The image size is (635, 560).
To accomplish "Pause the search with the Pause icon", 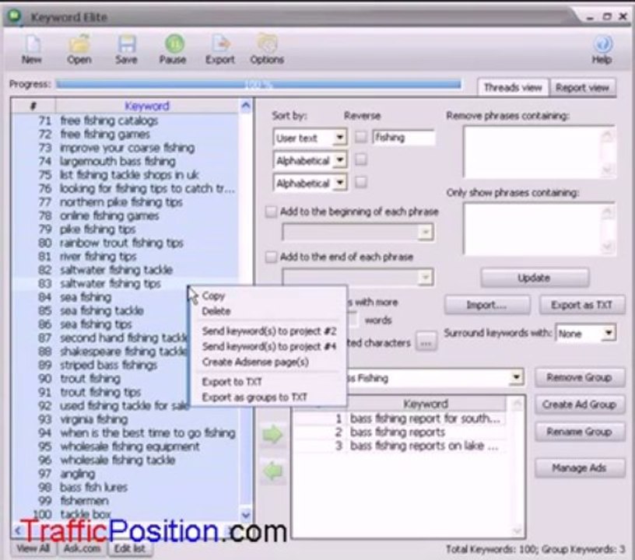I will coord(173,49).
